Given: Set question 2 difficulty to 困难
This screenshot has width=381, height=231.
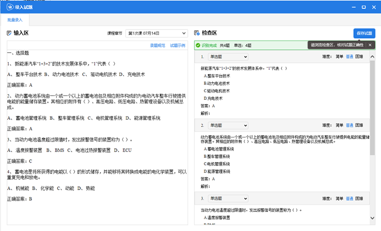Looking at the screenshot, I should 359,125.
